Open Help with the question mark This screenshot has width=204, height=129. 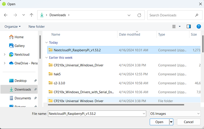pyautogui.click(x=199, y=27)
